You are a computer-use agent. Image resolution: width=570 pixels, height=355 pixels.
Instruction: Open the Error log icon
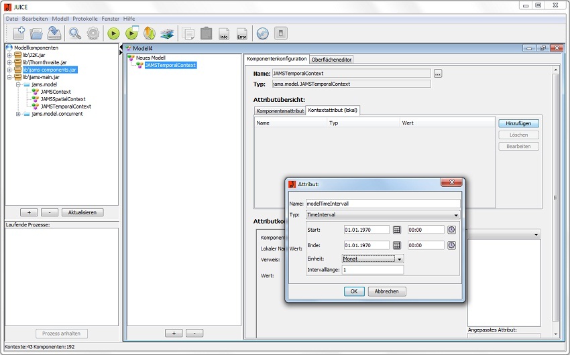pos(241,33)
